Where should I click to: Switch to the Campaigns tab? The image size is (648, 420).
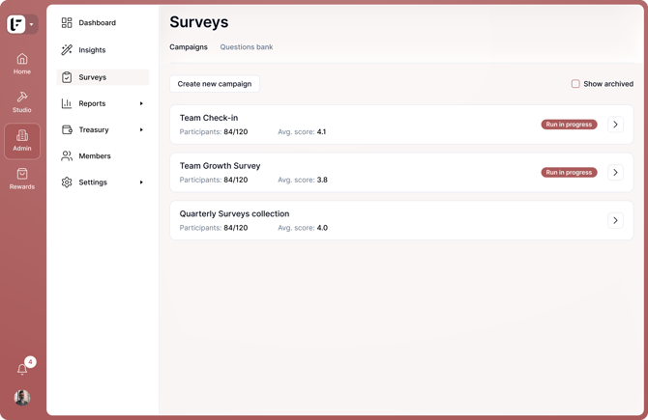[189, 47]
